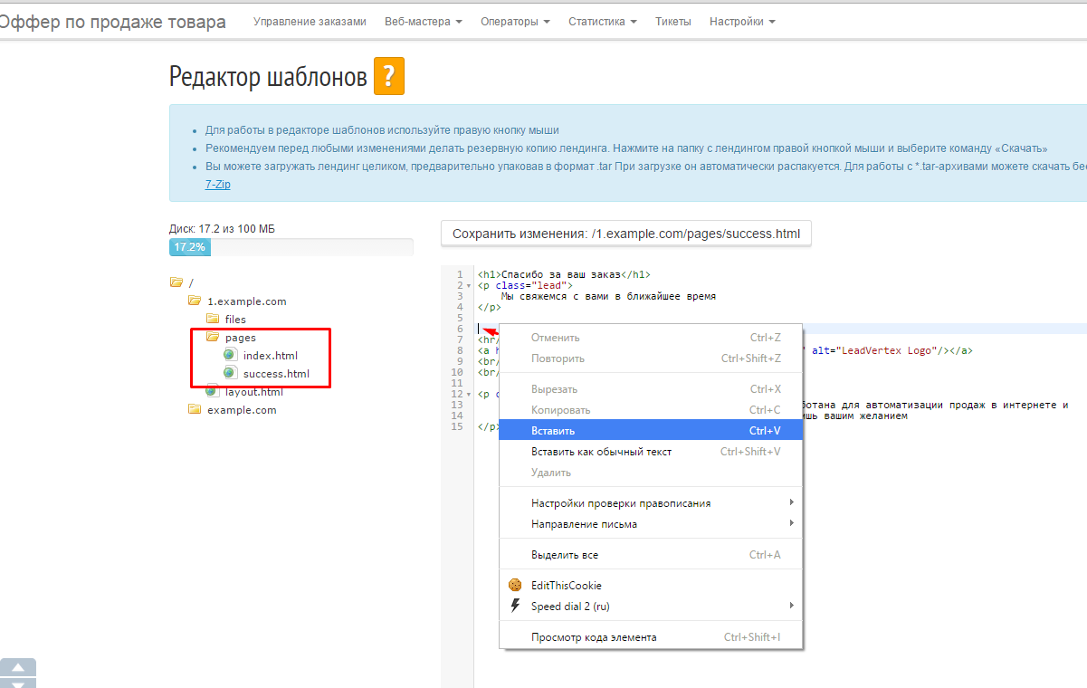Click the 1.example.com folder icon
1087x688 pixels.
click(194, 301)
